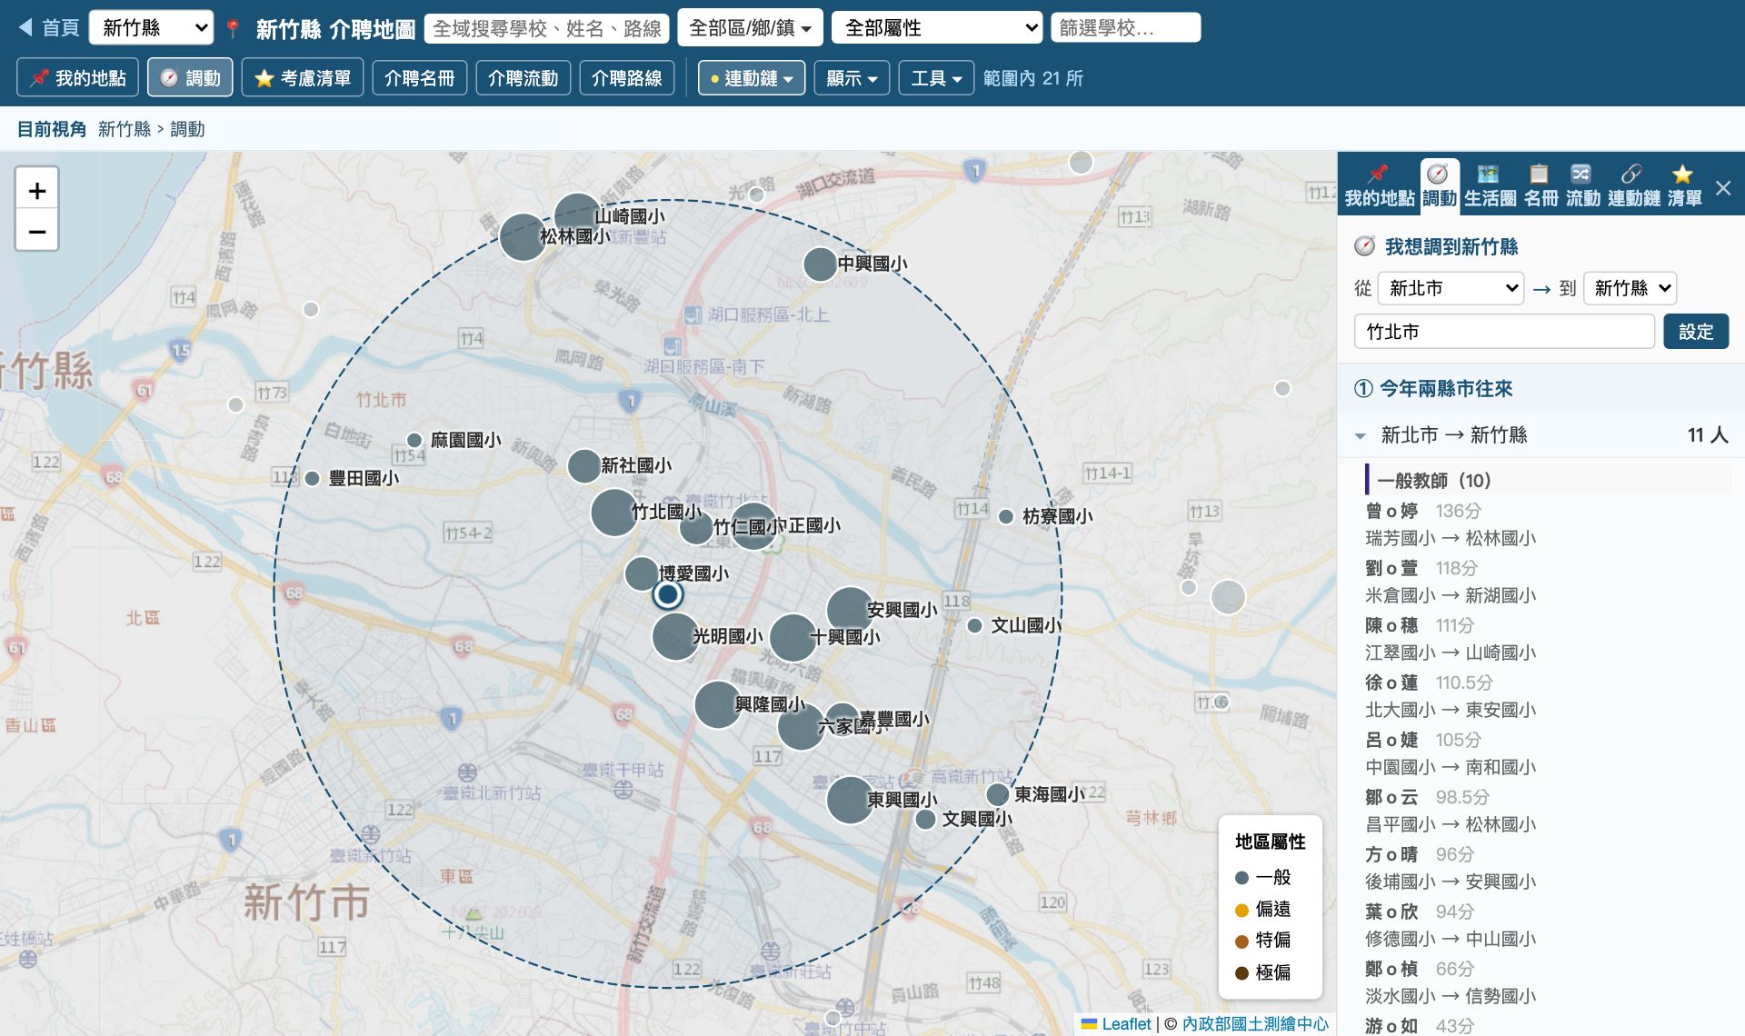Focus the 全域搜尋學校 search field
The image size is (1745, 1036).
pos(547,28)
